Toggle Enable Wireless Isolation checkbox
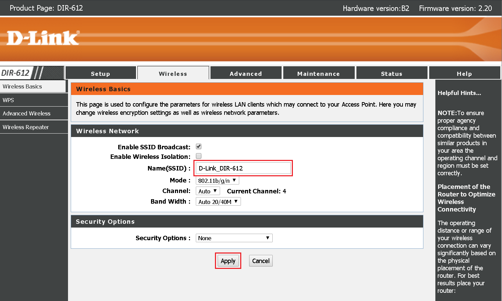Image resolution: width=502 pixels, height=301 pixels. click(199, 156)
